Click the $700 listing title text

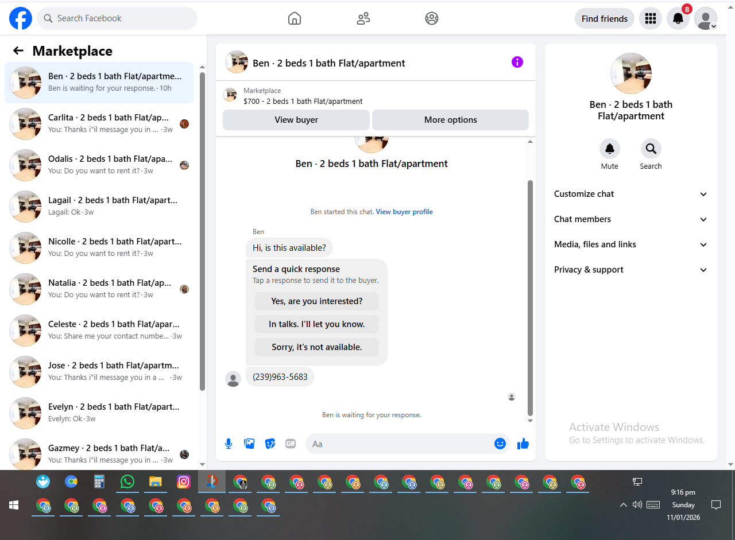pyautogui.click(x=303, y=102)
